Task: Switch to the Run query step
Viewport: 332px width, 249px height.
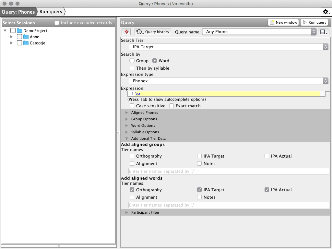Action: click(x=51, y=12)
